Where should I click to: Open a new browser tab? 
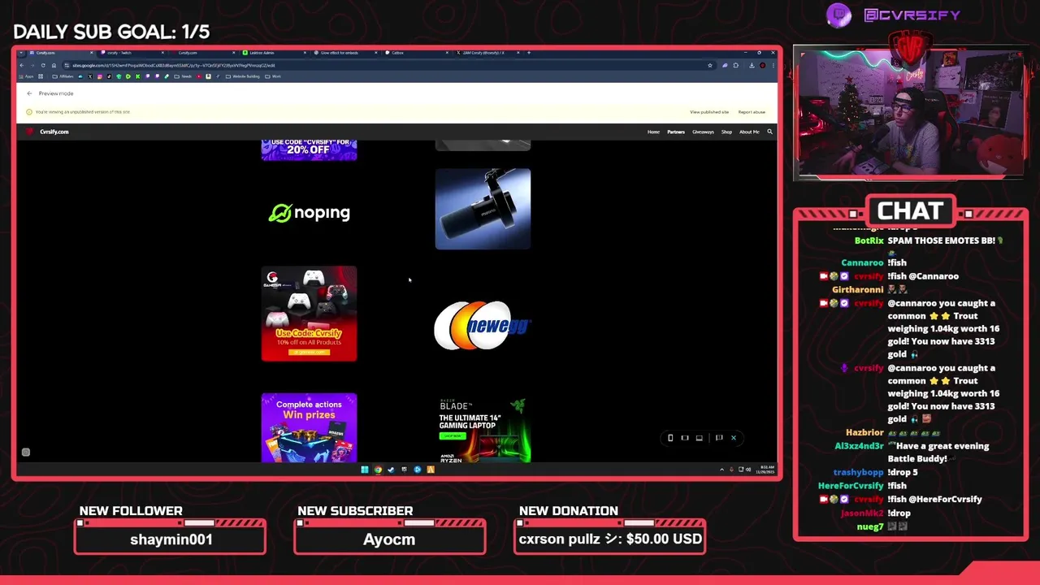(x=529, y=53)
